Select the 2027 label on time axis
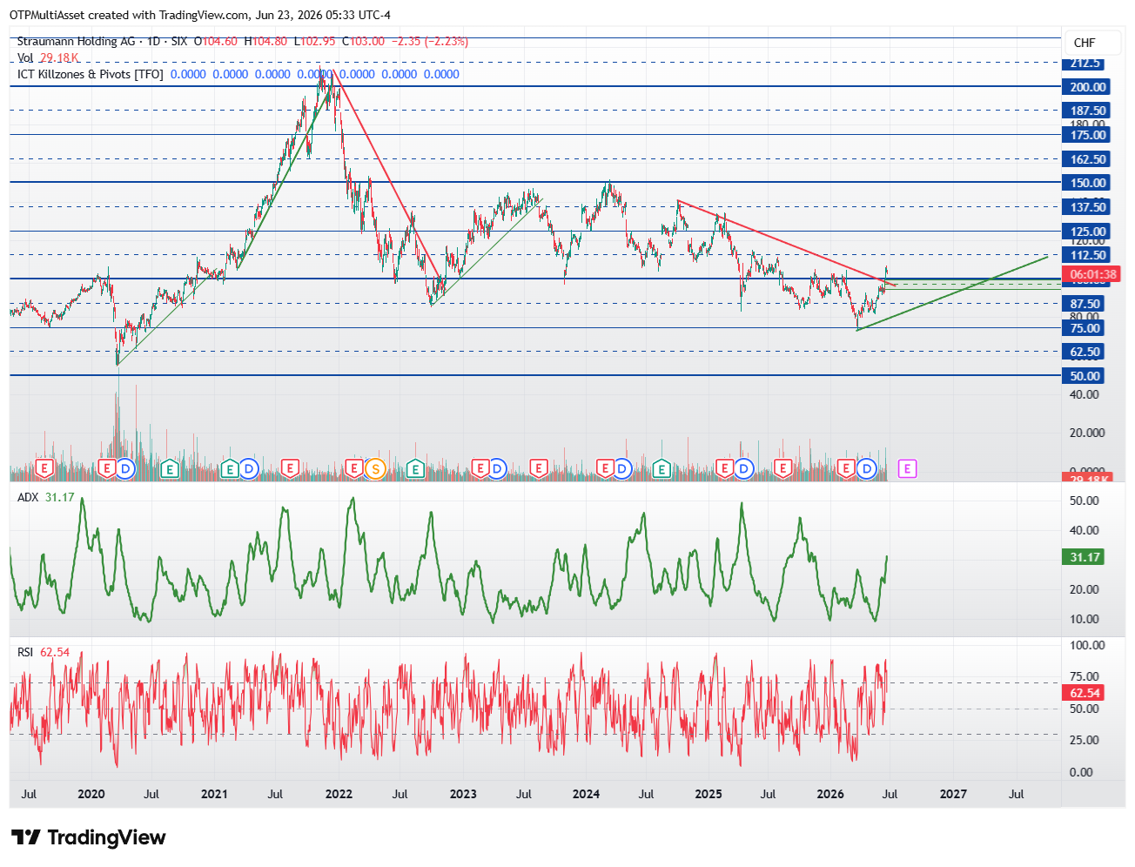1135x867 pixels. (x=953, y=794)
